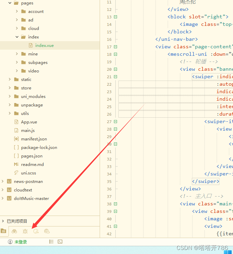Fold code block at line 20
The height and width of the screenshot is (254, 233).
(x=116, y=69)
